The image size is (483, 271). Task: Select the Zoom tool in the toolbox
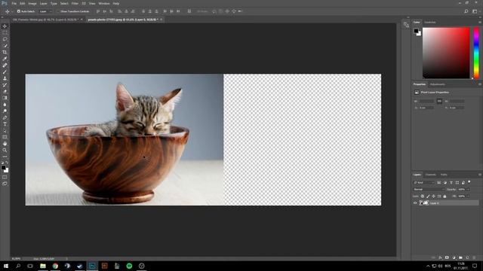coord(5,150)
